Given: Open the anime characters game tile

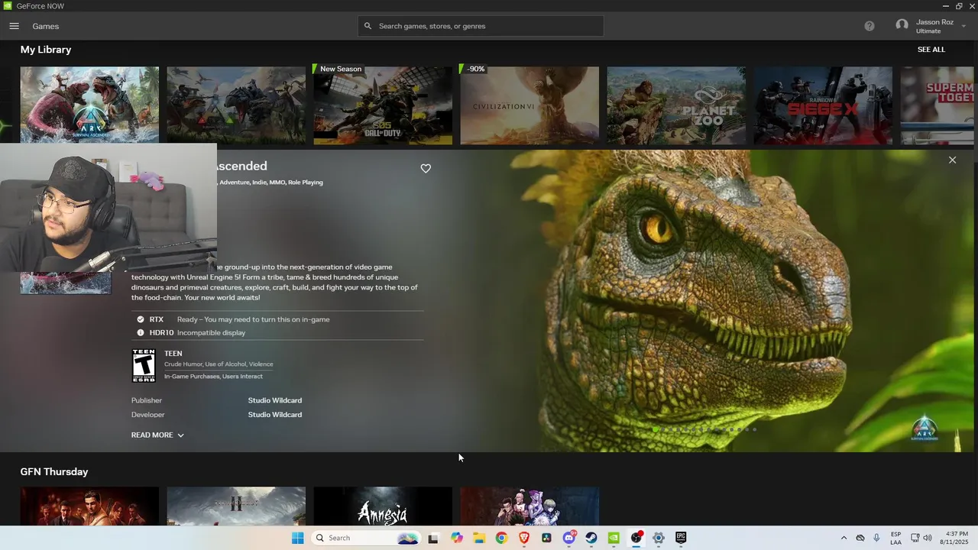Looking at the screenshot, I should click(529, 506).
